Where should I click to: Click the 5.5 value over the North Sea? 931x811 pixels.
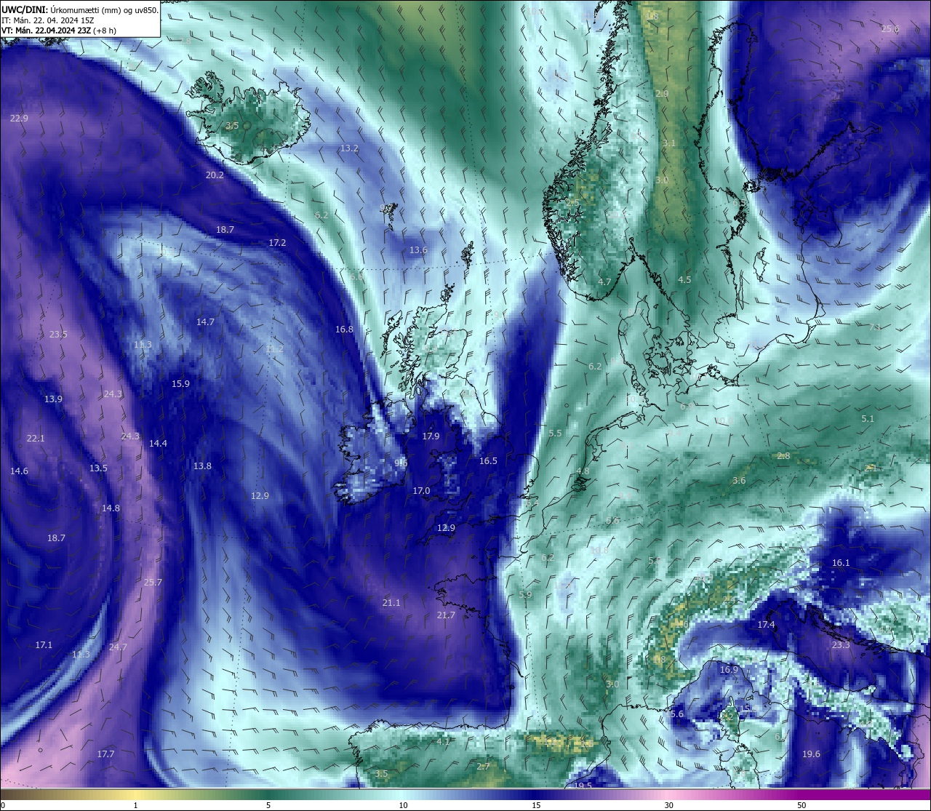click(x=555, y=434)
